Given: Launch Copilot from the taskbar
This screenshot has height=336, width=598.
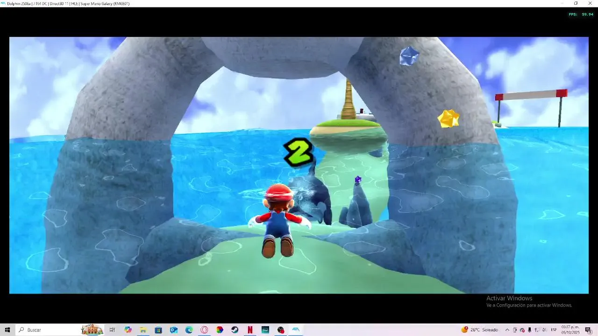Looking at the screenshot, I should (128, 330).
